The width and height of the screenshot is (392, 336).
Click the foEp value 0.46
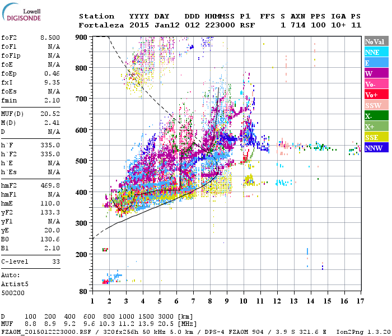52,73
